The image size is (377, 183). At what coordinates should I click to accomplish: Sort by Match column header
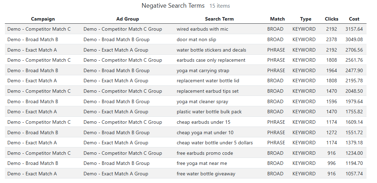(277, 19)
